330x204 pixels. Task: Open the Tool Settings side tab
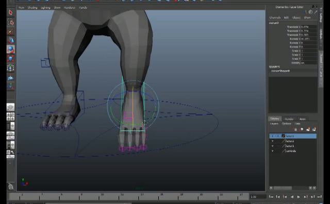click(321, 15)
